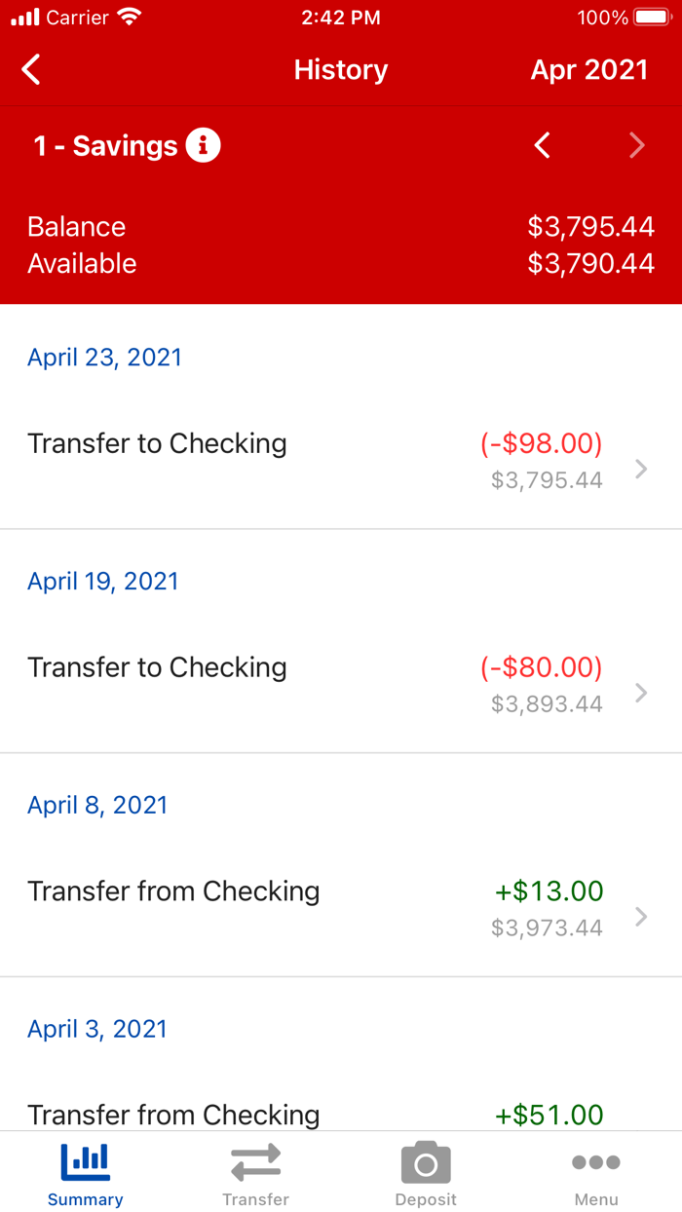Tap the History title

point(340,69)
